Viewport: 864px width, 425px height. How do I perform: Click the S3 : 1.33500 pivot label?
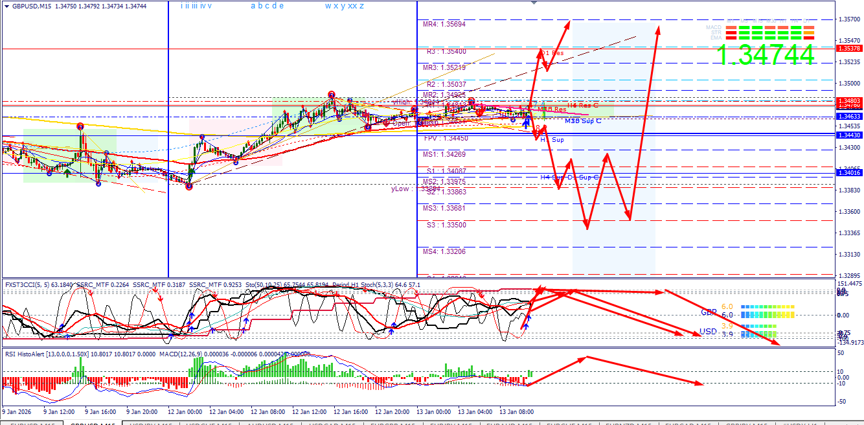click(x=446, y=225)
